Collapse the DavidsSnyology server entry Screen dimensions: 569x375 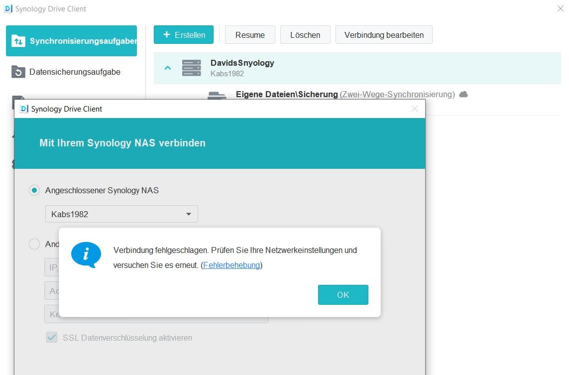(x=168, y=68)
